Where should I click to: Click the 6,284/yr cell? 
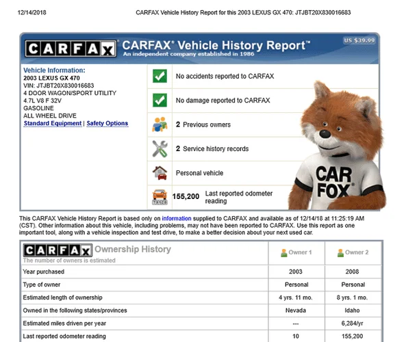click(x=352, y=324)
